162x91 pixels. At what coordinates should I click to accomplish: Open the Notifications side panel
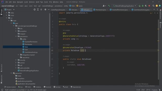[x=160, y=14]
